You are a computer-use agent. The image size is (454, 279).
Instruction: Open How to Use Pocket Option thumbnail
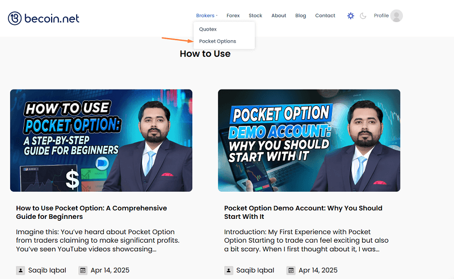pyautogui.click(x=101, y=141)
